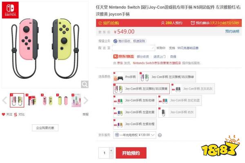Open the 配送至 delivery address dropdown

pyautogui.click(x=134, y=48)
